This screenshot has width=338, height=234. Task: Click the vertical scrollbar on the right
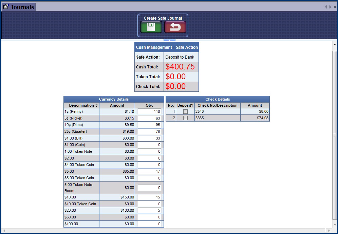[335, 135]
